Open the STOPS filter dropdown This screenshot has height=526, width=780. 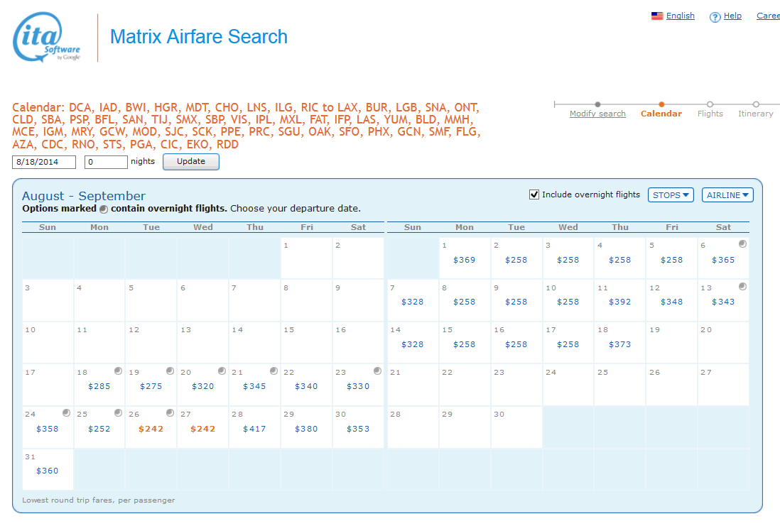(671, 195)
